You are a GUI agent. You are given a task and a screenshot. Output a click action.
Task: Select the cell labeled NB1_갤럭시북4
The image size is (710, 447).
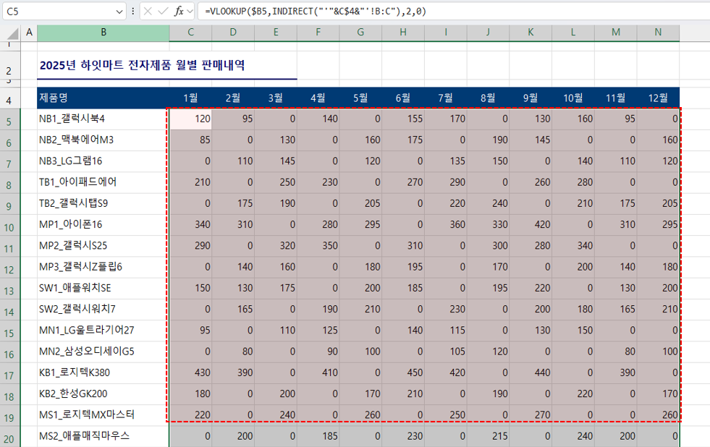(101, 118)
